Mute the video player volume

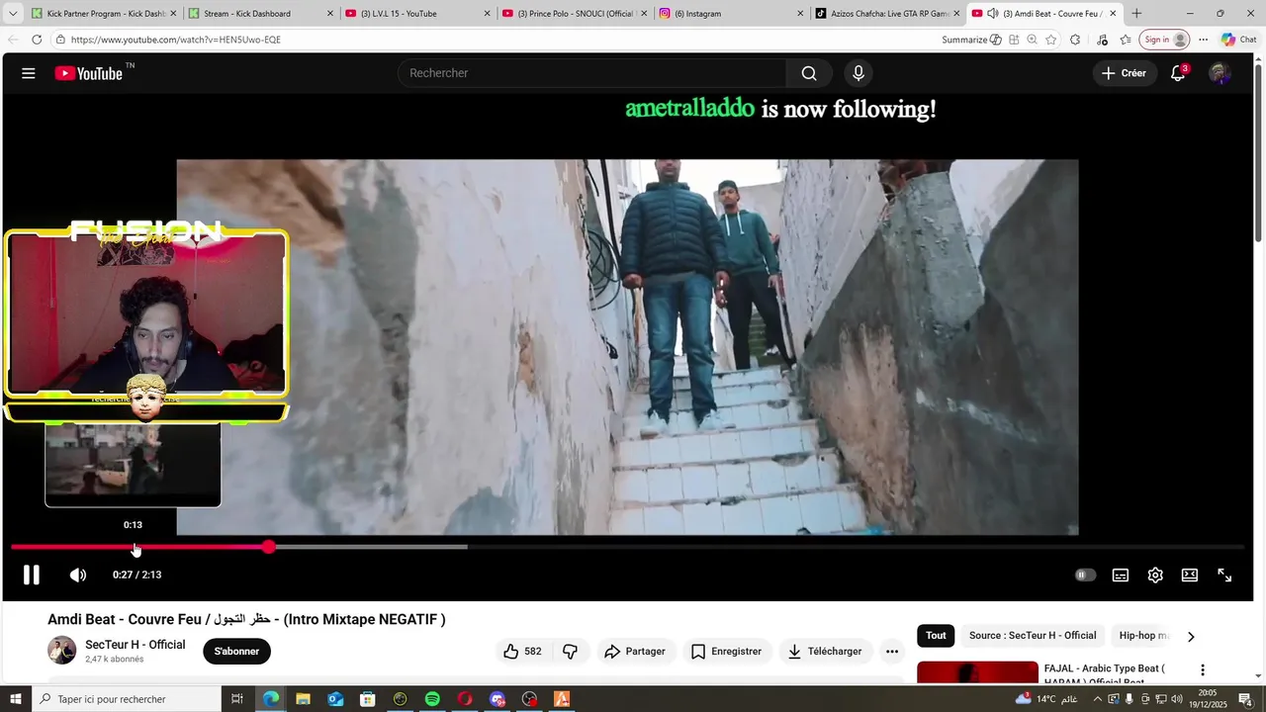pos(78,575)
